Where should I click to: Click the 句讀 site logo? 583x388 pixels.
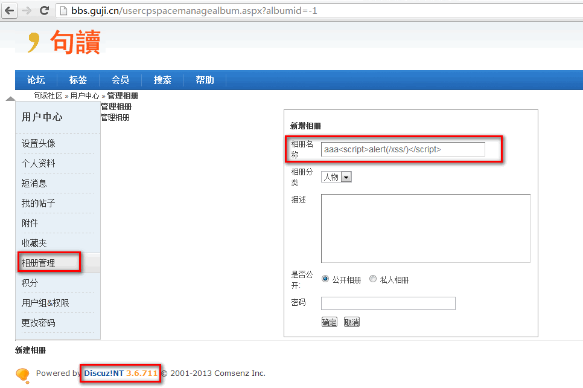(x=65, y=42)
